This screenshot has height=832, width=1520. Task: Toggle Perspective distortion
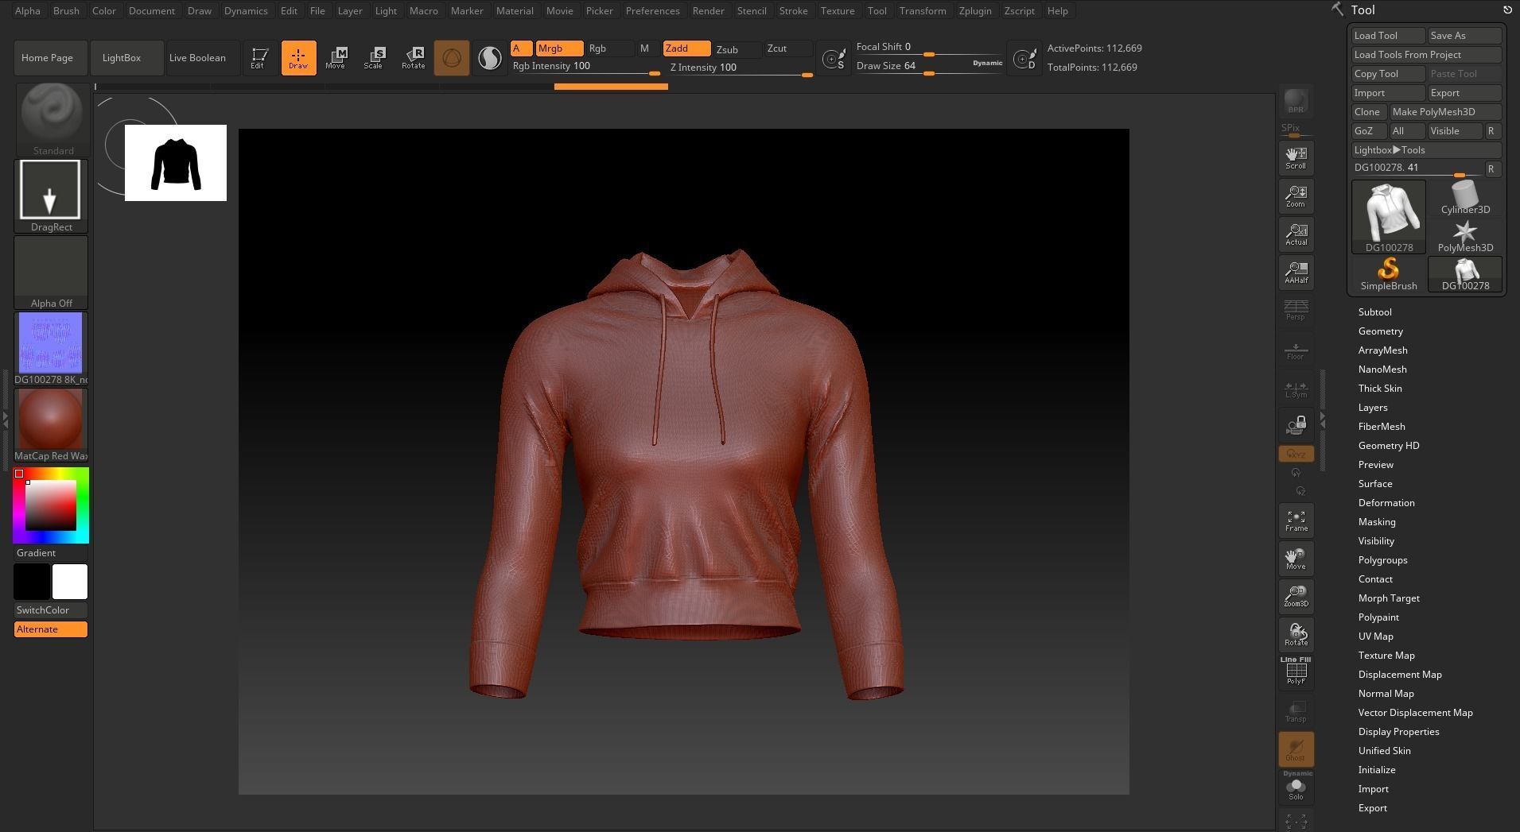(x=1296, y=310)
